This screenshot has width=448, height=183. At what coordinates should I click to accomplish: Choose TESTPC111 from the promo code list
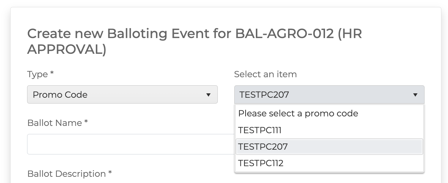260,130
